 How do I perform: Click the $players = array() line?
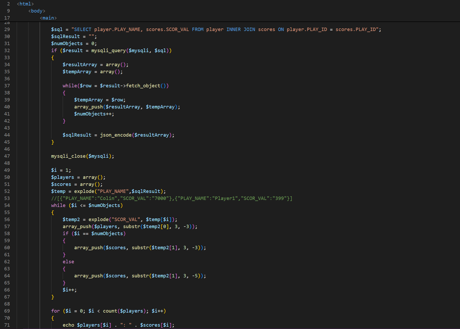pos(78,177)
